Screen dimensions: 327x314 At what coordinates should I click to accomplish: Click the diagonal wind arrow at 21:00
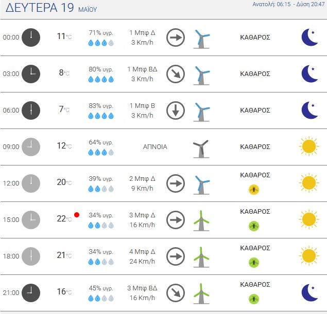[176, 293]
